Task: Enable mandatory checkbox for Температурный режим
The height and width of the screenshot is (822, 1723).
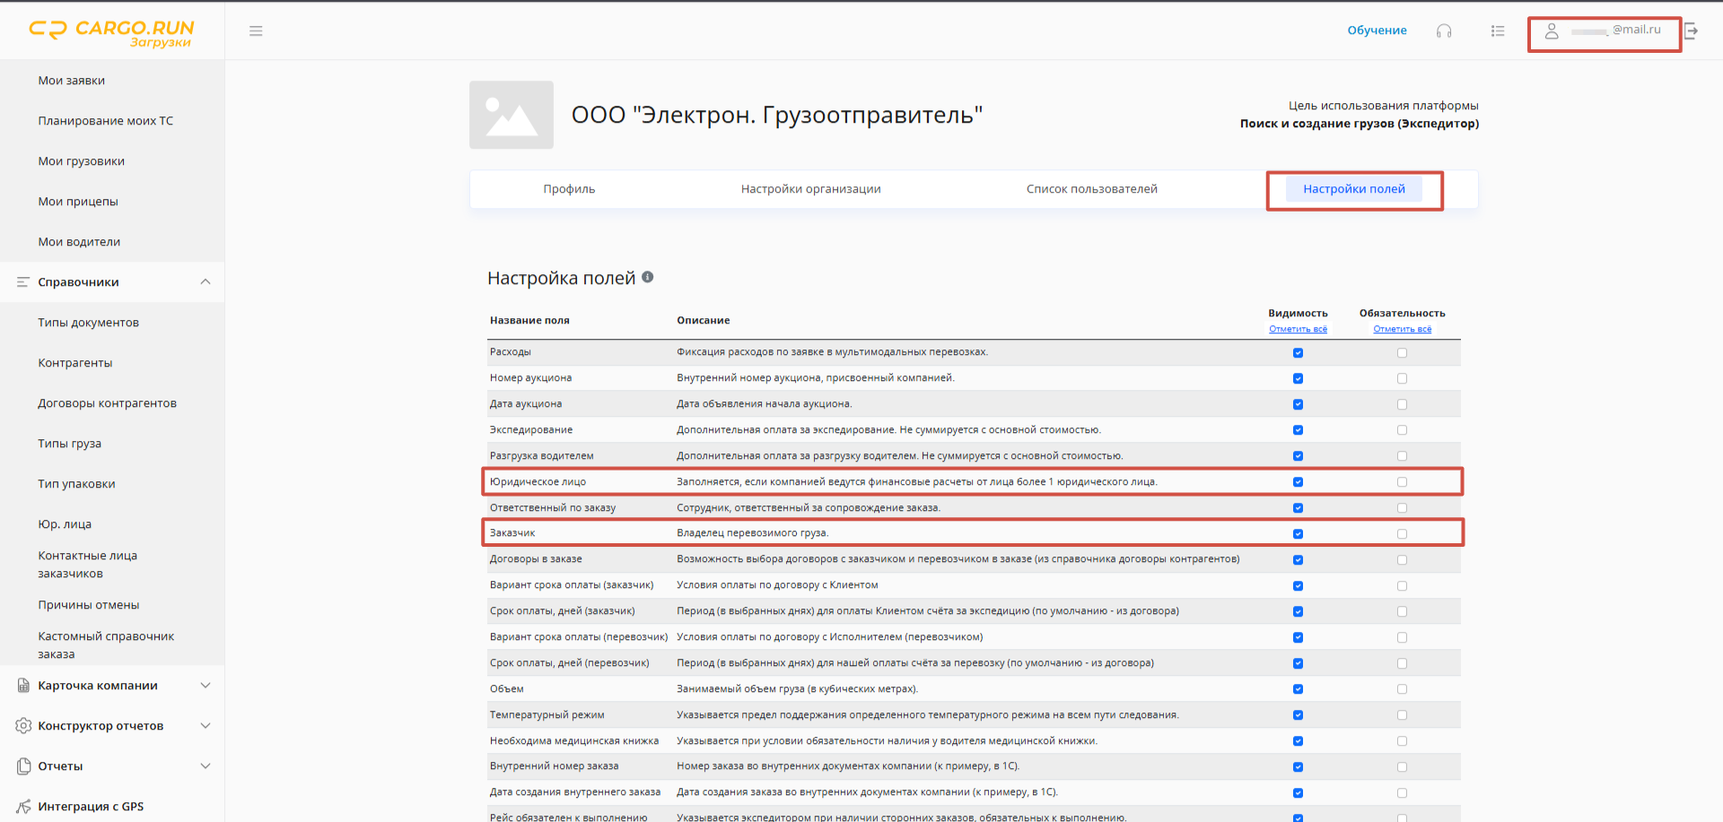Action: point(1402,715)
